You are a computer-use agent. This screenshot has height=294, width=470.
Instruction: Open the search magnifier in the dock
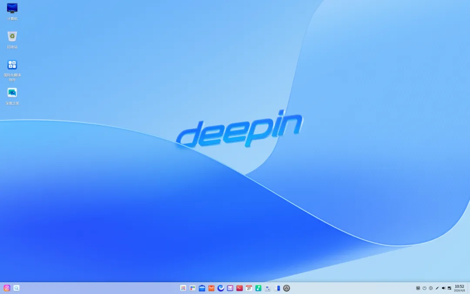pos(17,288)
